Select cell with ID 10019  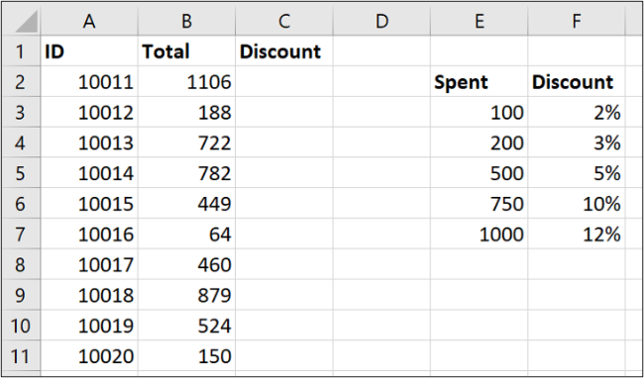click(89, 326)
